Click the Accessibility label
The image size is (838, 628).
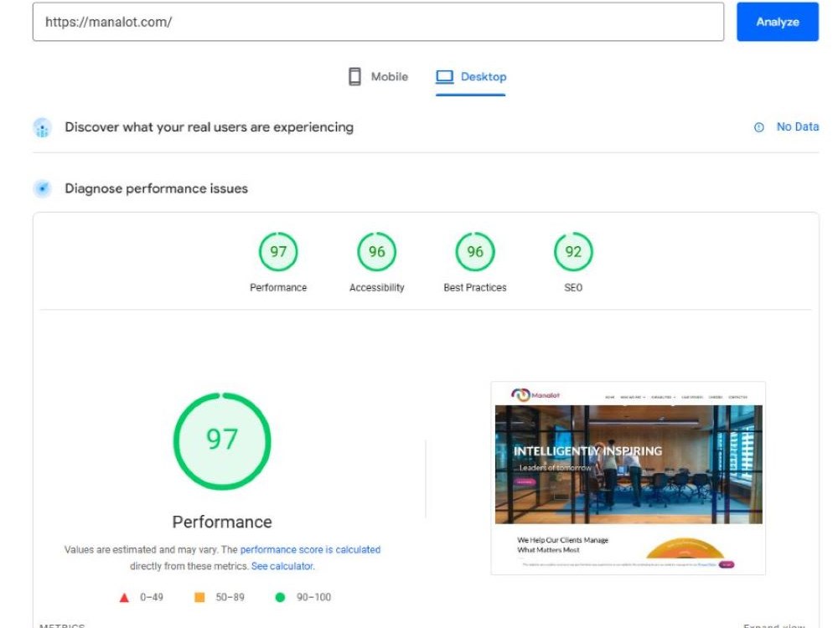[376, 287]
